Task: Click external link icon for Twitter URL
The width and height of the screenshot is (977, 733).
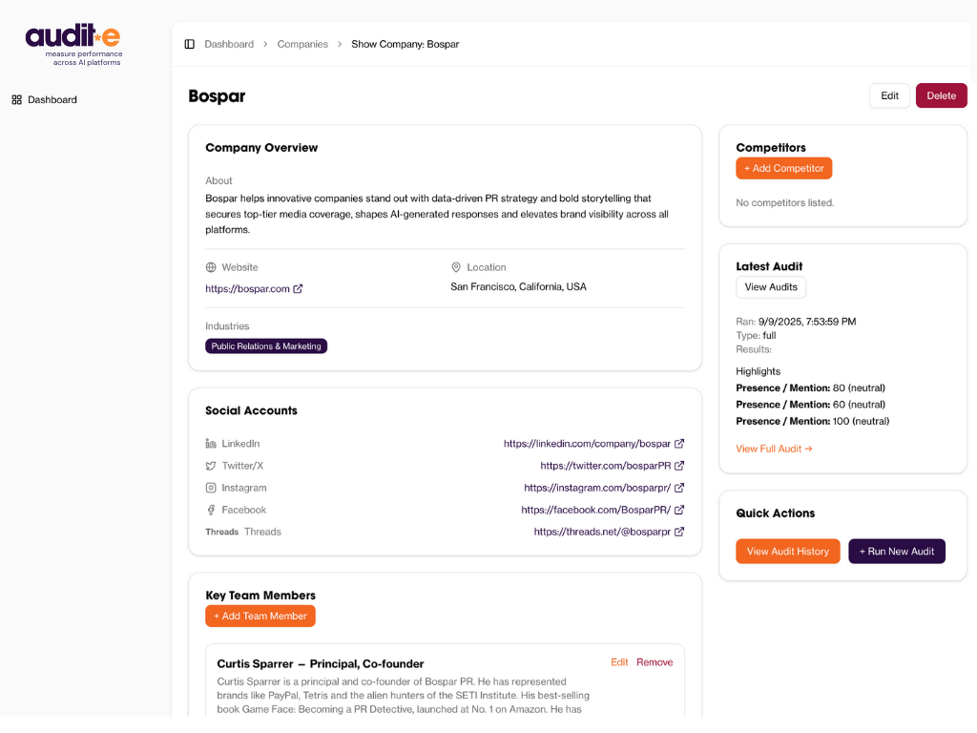Action: tap(679, 466)
